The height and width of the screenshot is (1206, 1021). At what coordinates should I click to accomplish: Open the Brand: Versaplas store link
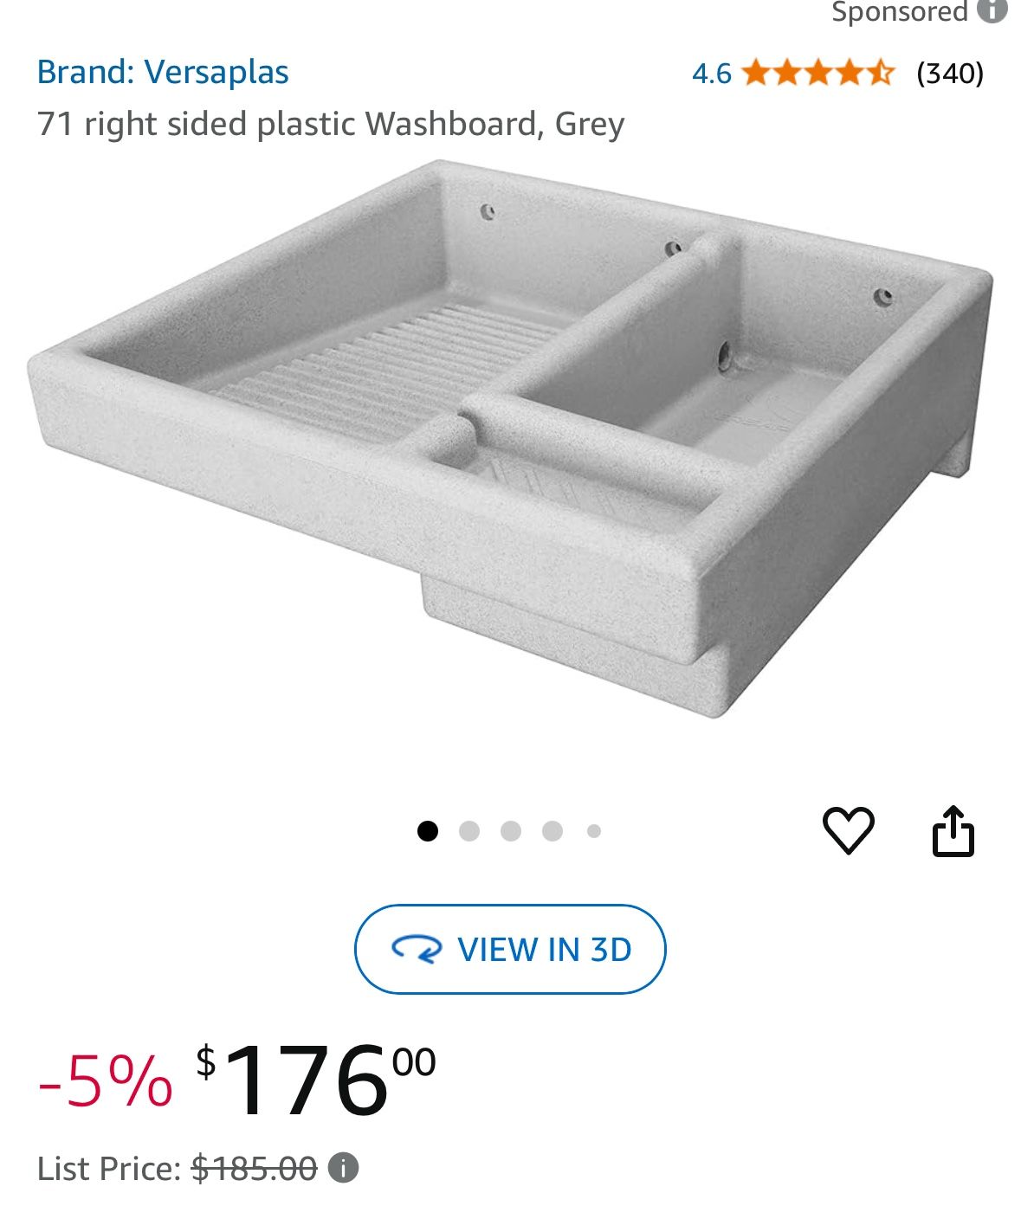coord(163,72)
